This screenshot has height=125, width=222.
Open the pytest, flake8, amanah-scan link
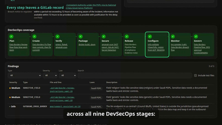point(61,46)
